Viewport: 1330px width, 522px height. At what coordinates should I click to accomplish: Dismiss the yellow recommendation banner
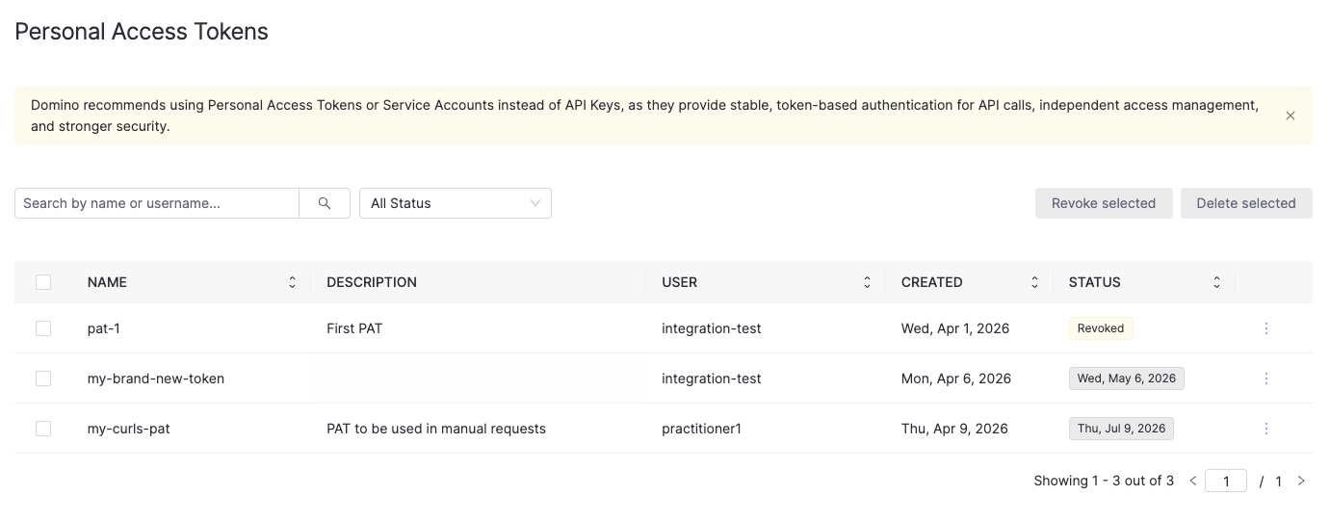pyautogui.click(x=1291, y=116)
